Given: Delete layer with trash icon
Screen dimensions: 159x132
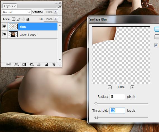Looking at the screenshot, I should pos(54,64).
